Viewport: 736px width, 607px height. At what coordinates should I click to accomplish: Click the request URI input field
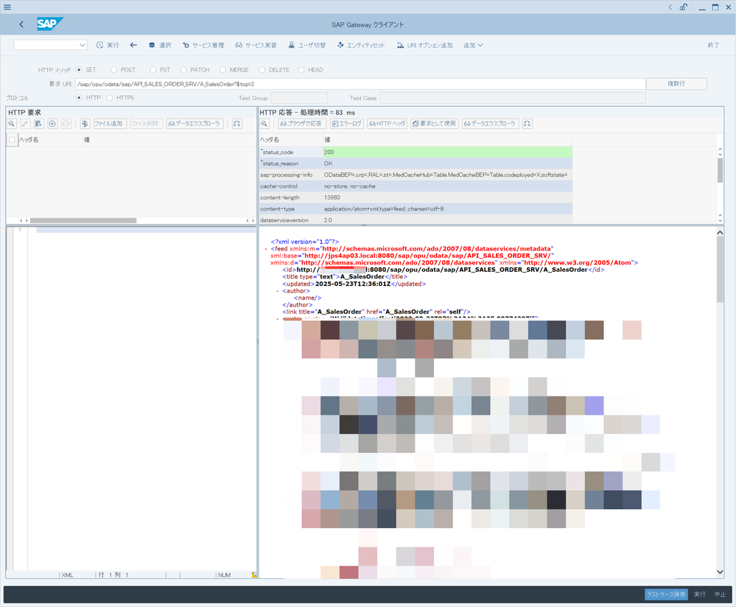360,84
